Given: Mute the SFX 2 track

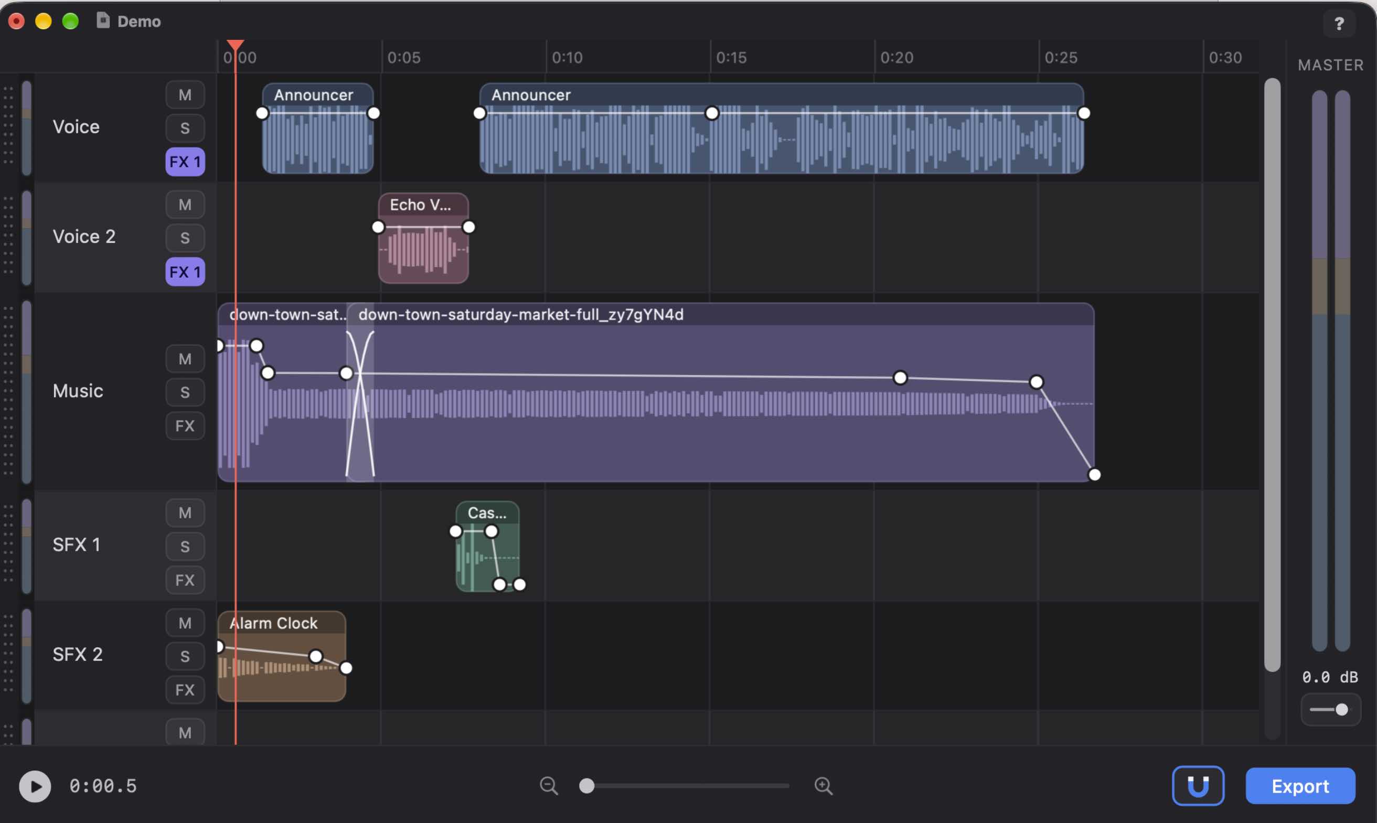Looking at the screenshot, I should [x=185, y=623].
